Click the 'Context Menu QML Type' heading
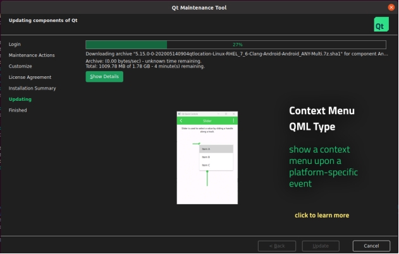This screenshot has height=254, width=399. [322, 118]
